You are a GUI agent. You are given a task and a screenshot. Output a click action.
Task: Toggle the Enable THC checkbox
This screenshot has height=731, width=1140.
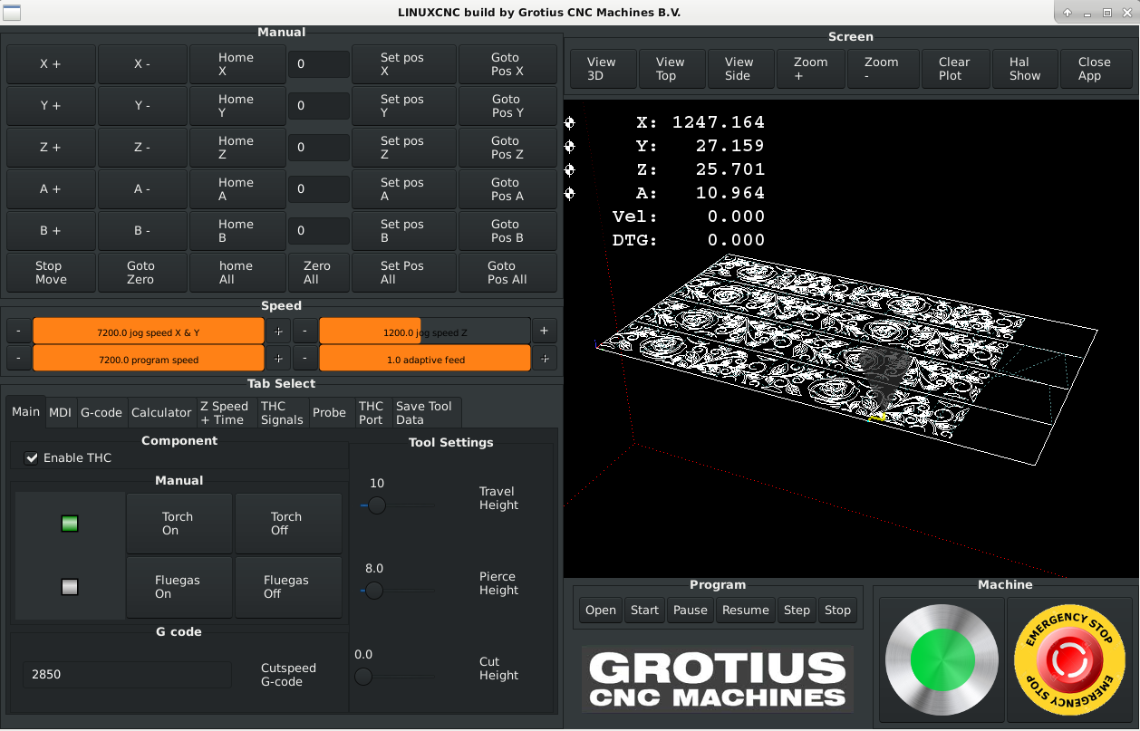[33, 458]
